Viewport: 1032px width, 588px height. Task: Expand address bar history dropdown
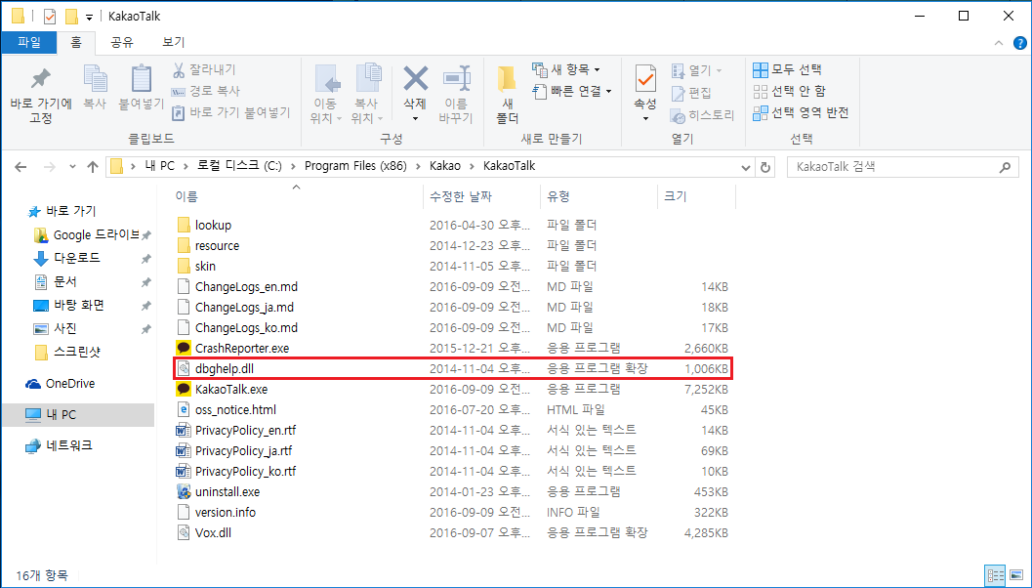[746, 167]
